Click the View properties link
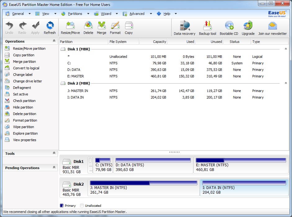 pyautogui.click(x=25, y=140)
